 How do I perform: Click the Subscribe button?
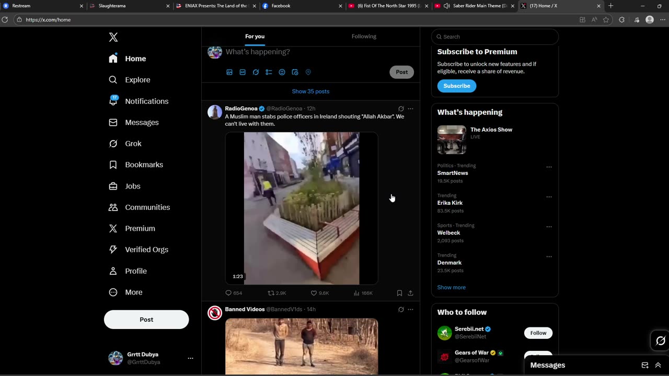click(457, 86)
